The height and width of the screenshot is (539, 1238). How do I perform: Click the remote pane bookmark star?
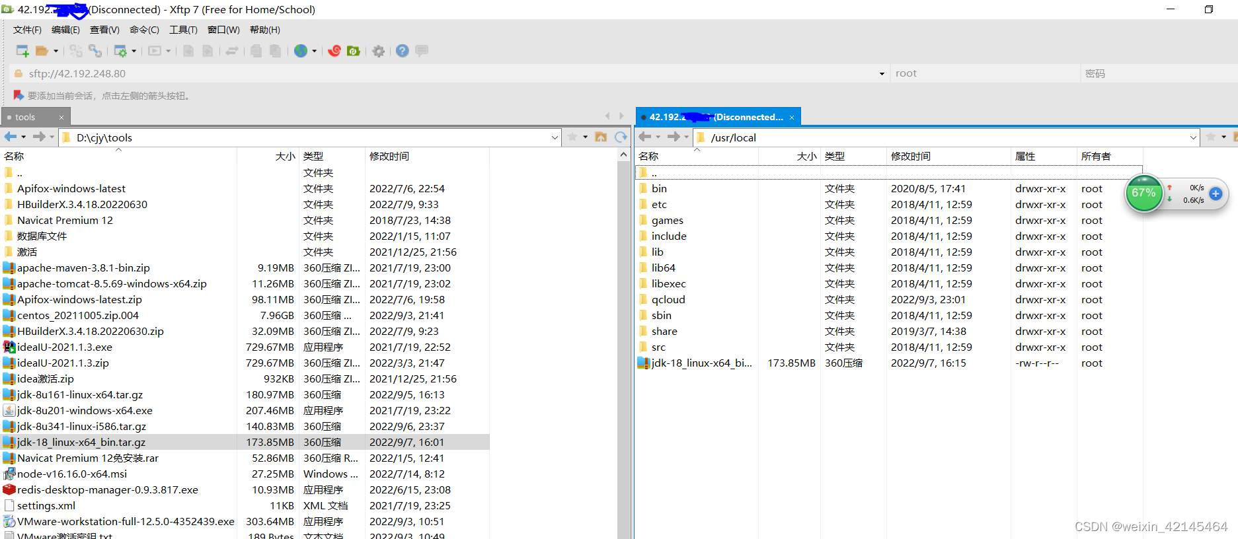pyautogui.click(x=1211, y=137)
